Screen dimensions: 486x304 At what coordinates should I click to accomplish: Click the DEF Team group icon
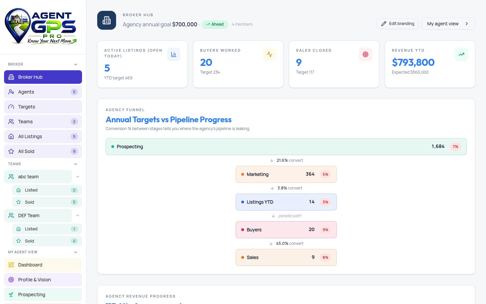coord(11,216)
